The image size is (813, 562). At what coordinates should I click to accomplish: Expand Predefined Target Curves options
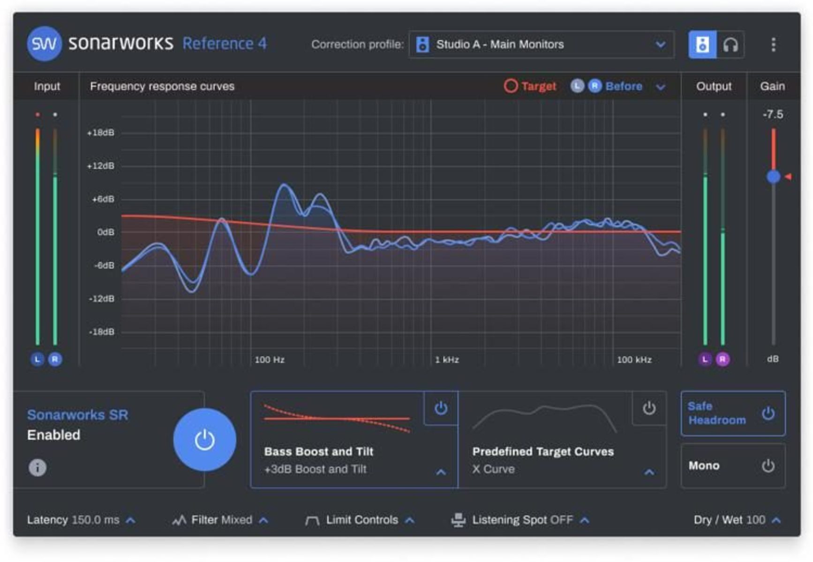tap(649, 472)
